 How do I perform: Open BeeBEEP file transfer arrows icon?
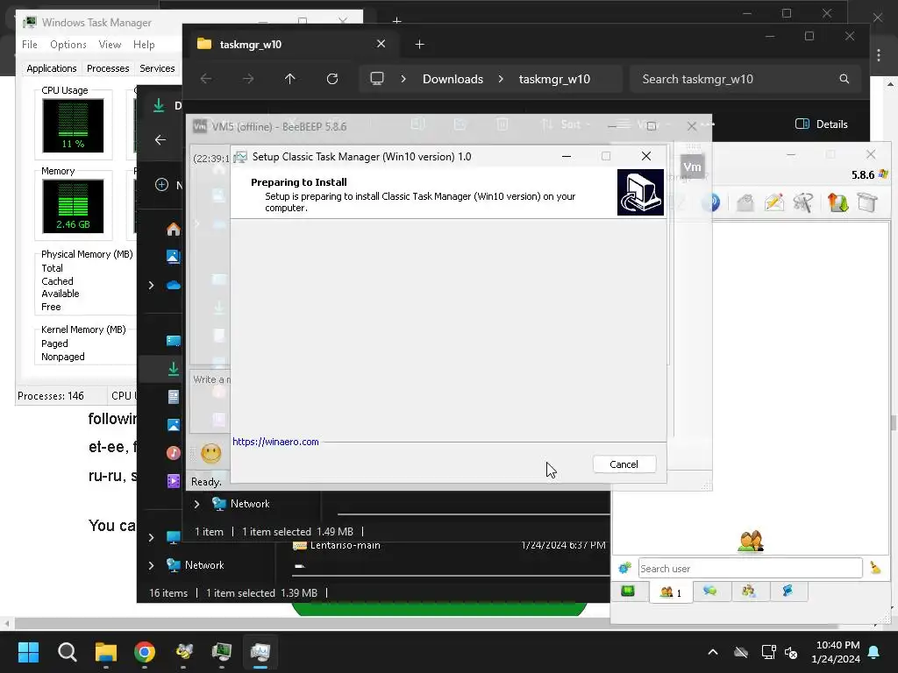837,202
